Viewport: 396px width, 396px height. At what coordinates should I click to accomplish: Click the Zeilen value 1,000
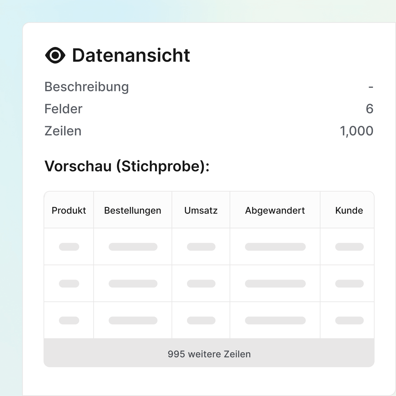(x=356, y=131)
